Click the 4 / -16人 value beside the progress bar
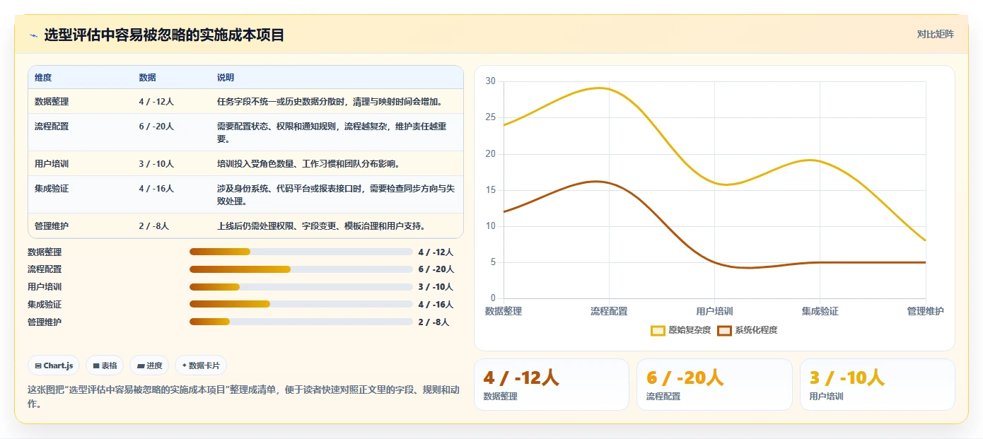 pos(436,304)
